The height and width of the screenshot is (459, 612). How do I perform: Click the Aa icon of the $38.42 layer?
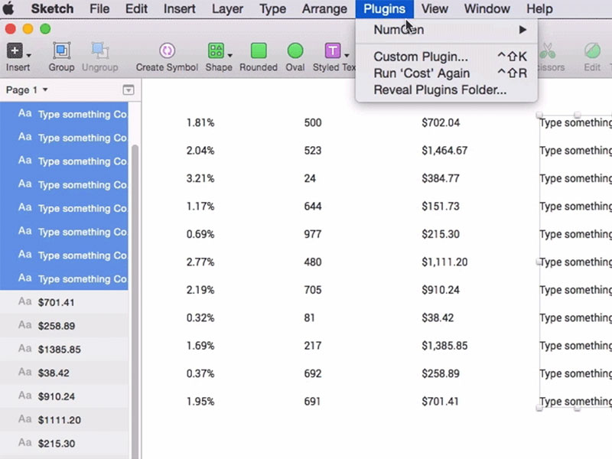[25, 372]
